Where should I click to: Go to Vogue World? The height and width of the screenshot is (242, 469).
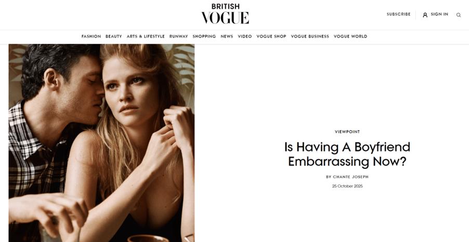coord(350,36)
